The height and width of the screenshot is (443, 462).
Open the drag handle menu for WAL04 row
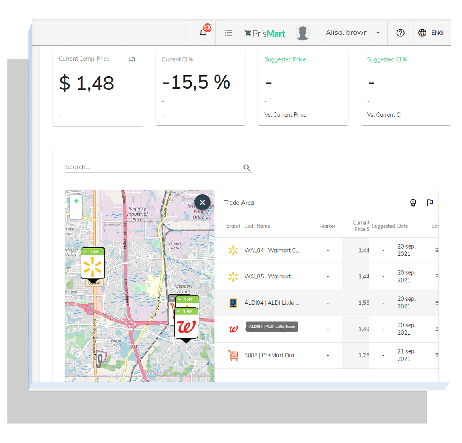(x=437, y=250)
